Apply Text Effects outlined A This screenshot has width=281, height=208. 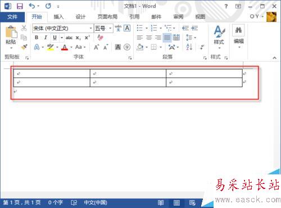[x=37, y=47]
